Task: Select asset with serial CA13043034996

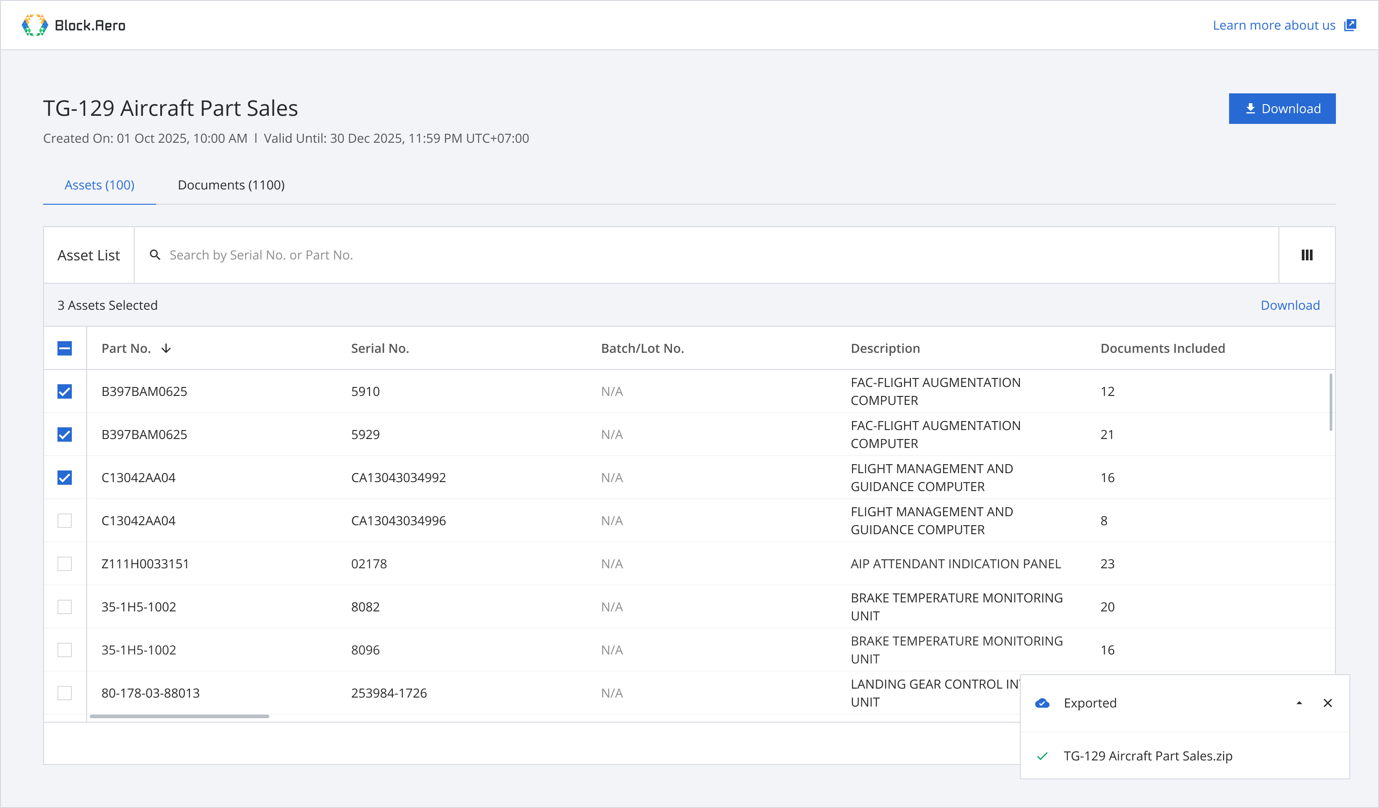Action: (x=65, y=521)
